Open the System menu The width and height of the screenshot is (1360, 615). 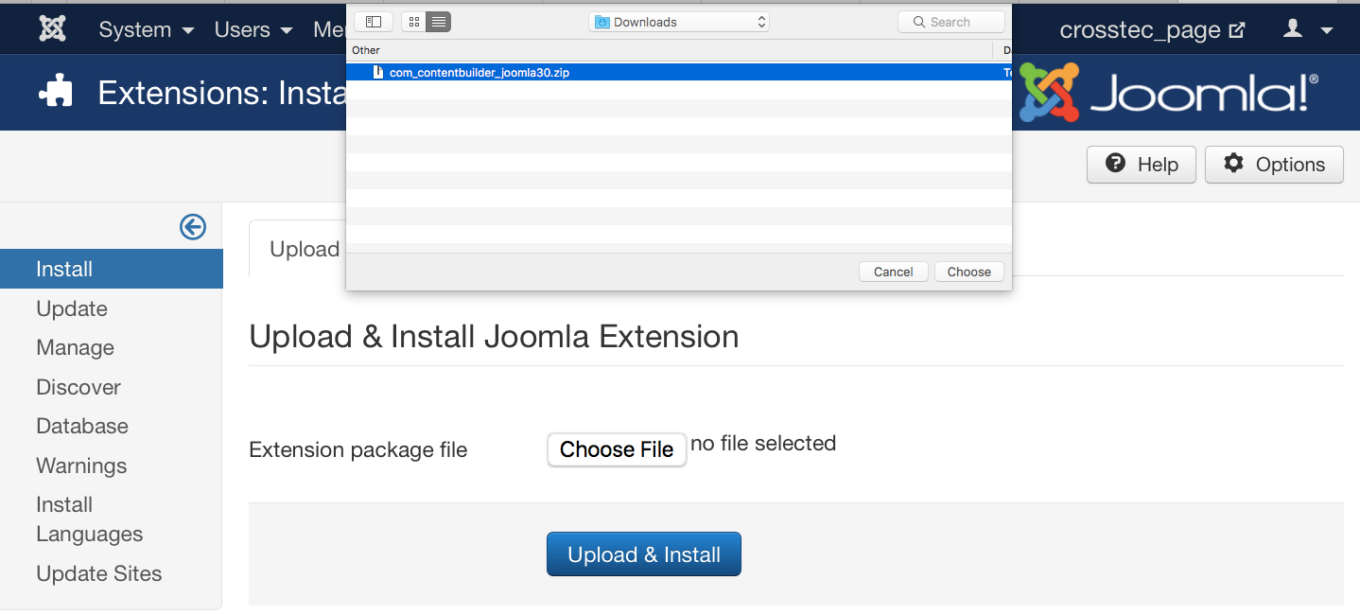pyautogui.click(x=147, y=30)
